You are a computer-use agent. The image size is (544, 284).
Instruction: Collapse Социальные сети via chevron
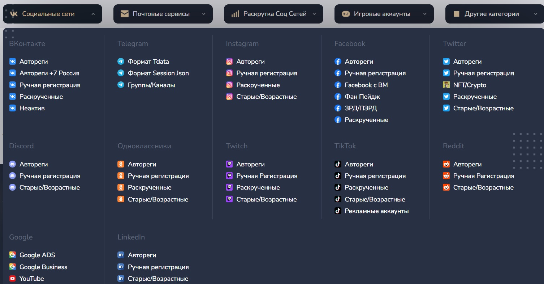pos(93,14)
